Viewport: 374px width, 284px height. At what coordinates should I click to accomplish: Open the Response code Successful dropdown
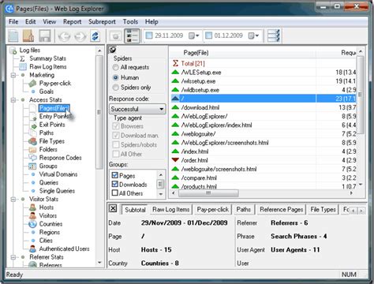pos(137,109)
